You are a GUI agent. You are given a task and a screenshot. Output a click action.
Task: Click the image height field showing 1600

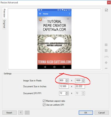click(x=78, y=80)
